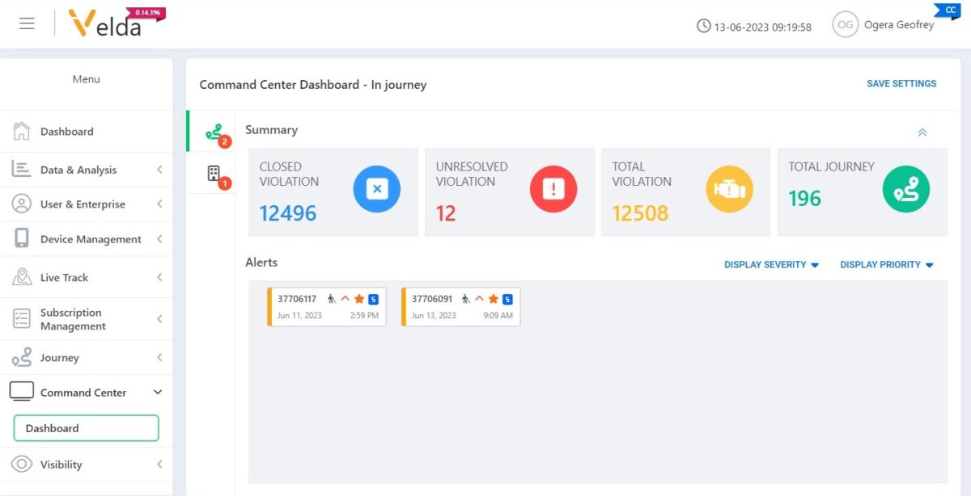
Task: Collapse the Summary section
Action: (922, 132)
